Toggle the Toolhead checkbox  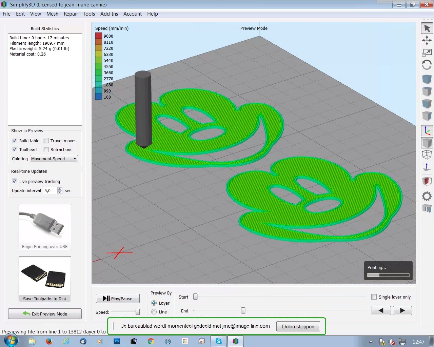(15, 149)
